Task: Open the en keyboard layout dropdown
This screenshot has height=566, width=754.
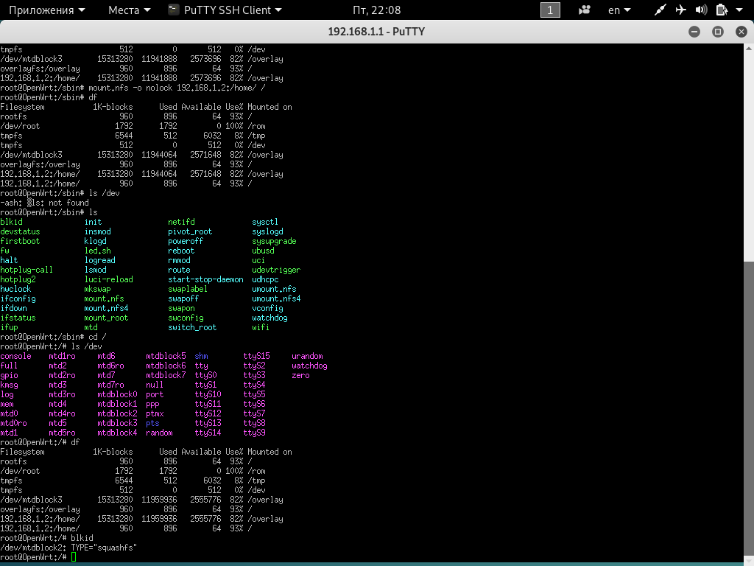Action: click(x=619, y=10)
